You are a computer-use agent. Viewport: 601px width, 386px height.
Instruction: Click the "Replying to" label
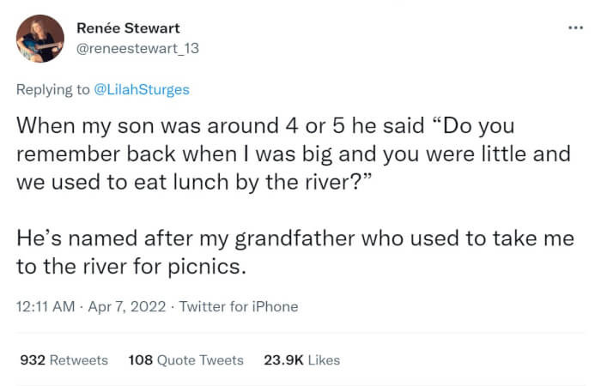point(52,88)
